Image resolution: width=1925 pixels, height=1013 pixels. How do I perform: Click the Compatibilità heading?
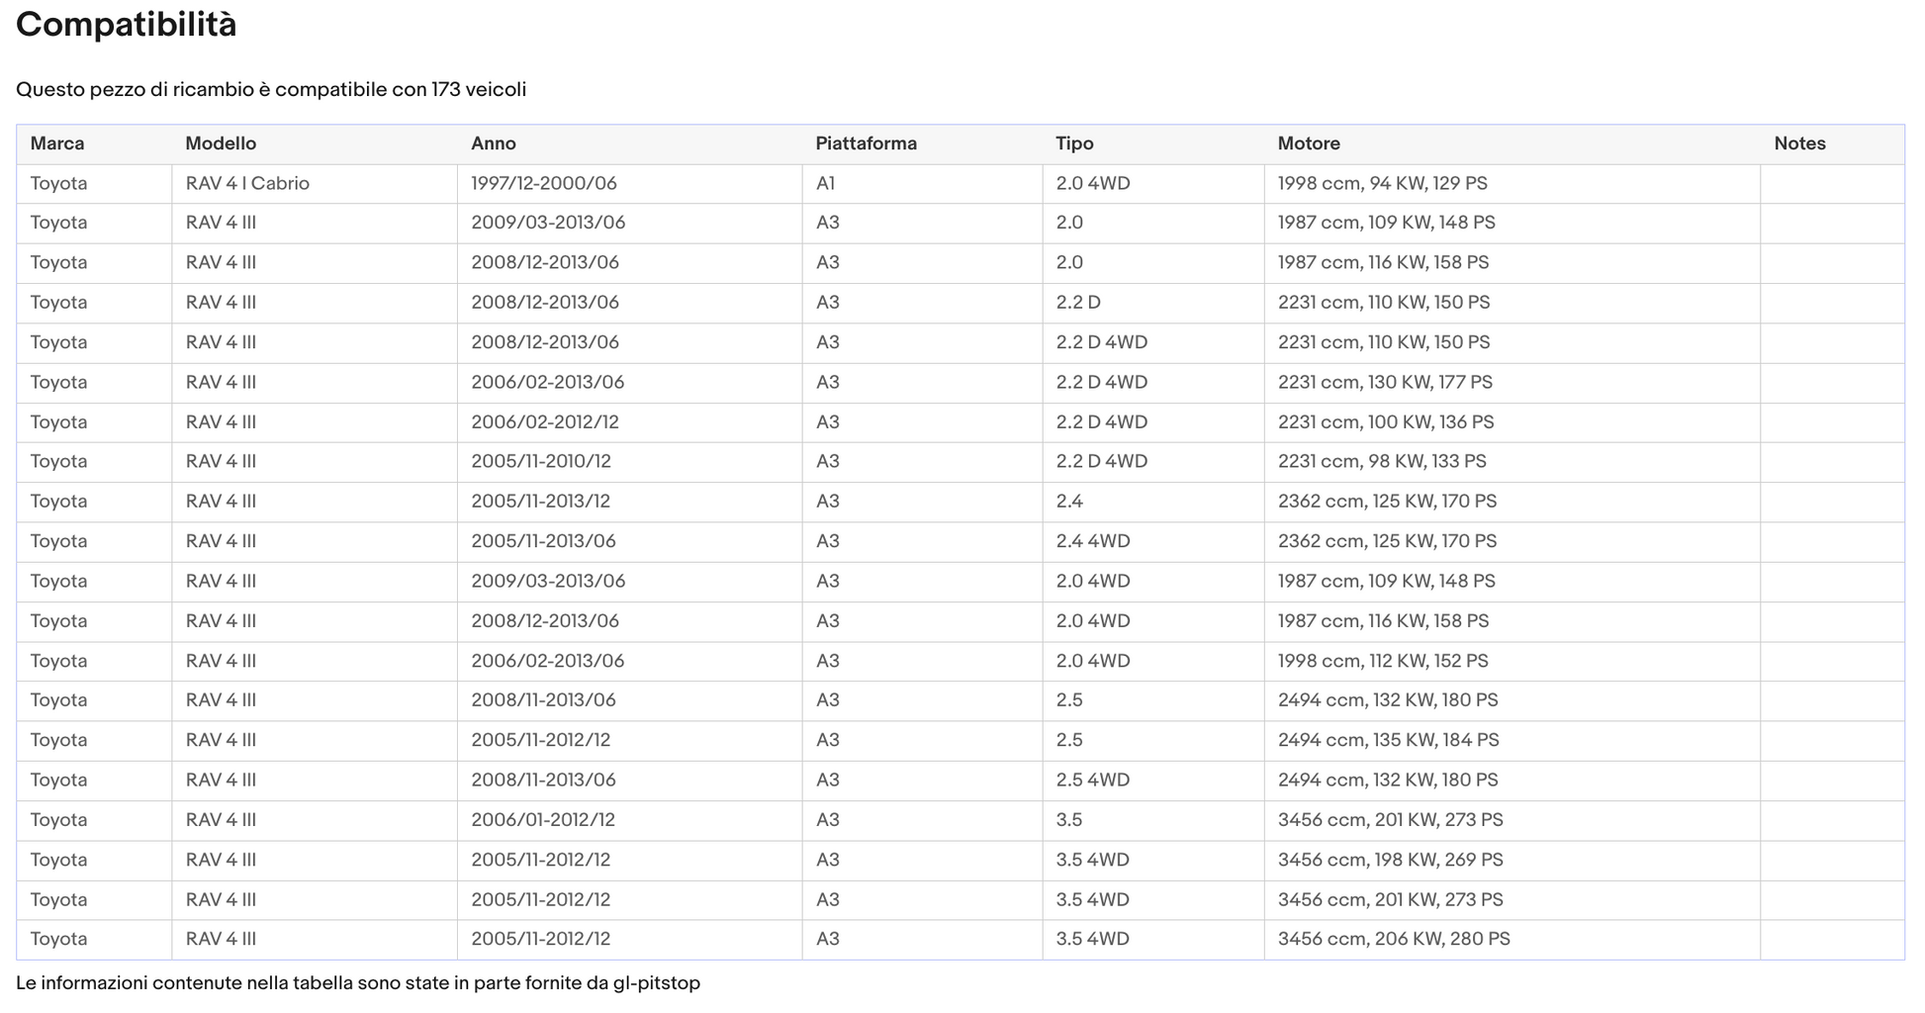click(127, 25)
